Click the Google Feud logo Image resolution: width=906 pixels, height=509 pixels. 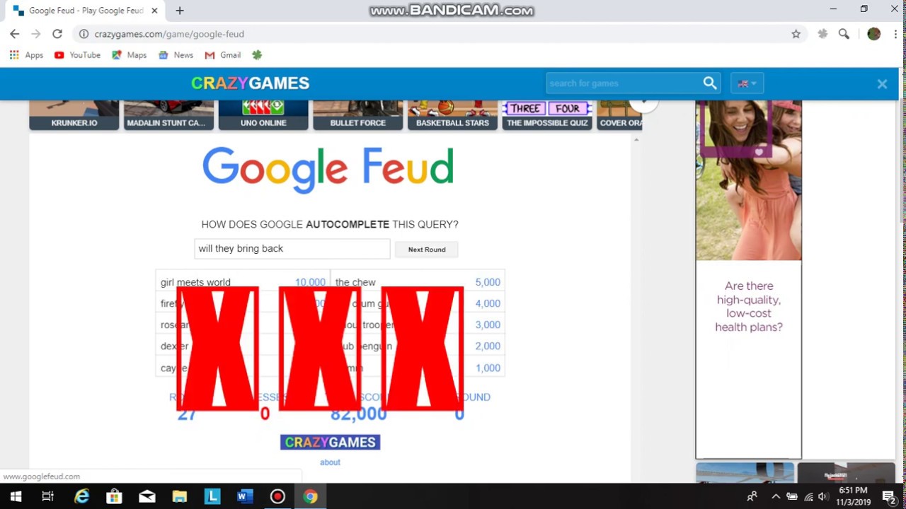[328, 170]
